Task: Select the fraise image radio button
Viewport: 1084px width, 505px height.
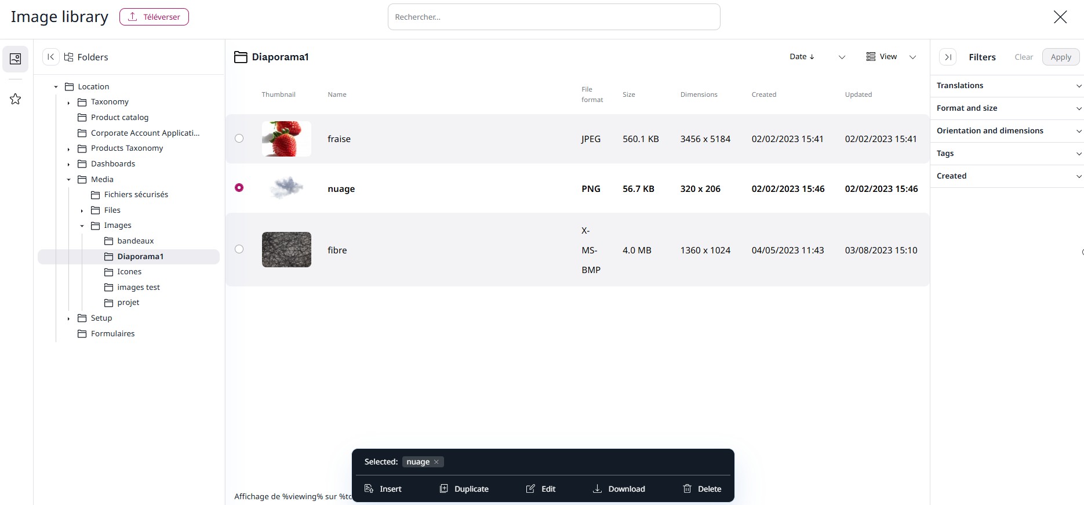Action: point(239,139)
